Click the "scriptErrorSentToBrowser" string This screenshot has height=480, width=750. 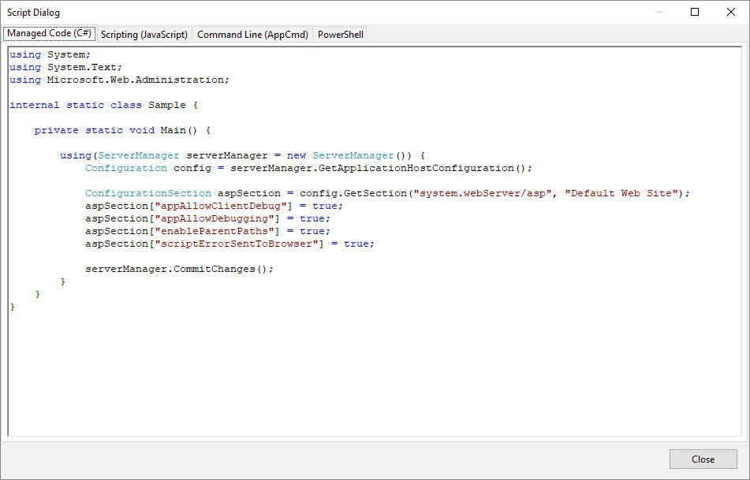coord(237,244)
